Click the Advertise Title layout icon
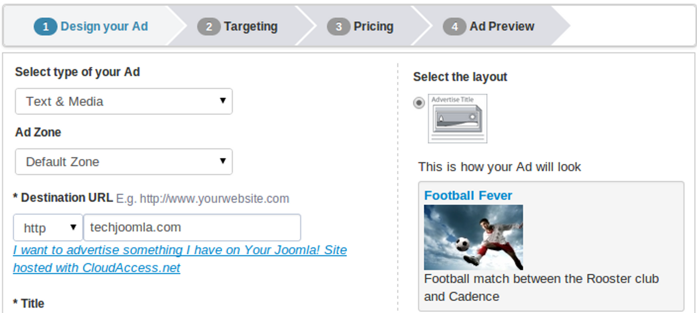Viewport: 697px width, 313px height. pos(457,119)
